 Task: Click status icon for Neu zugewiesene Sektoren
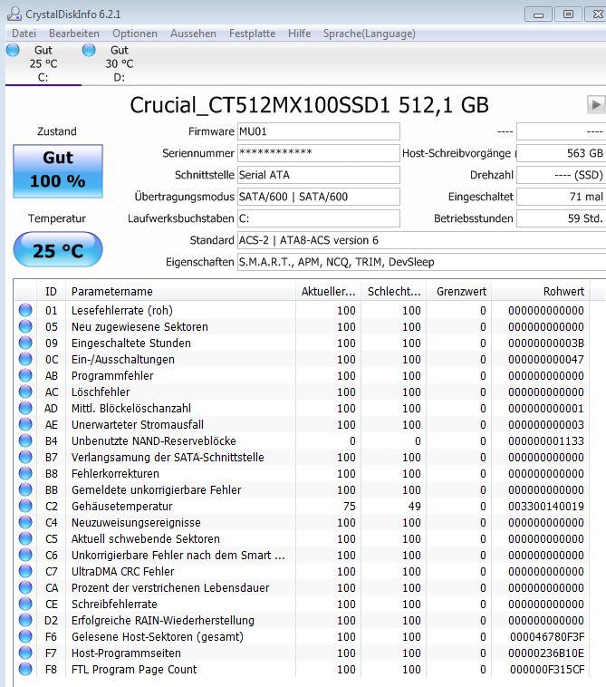25,326
